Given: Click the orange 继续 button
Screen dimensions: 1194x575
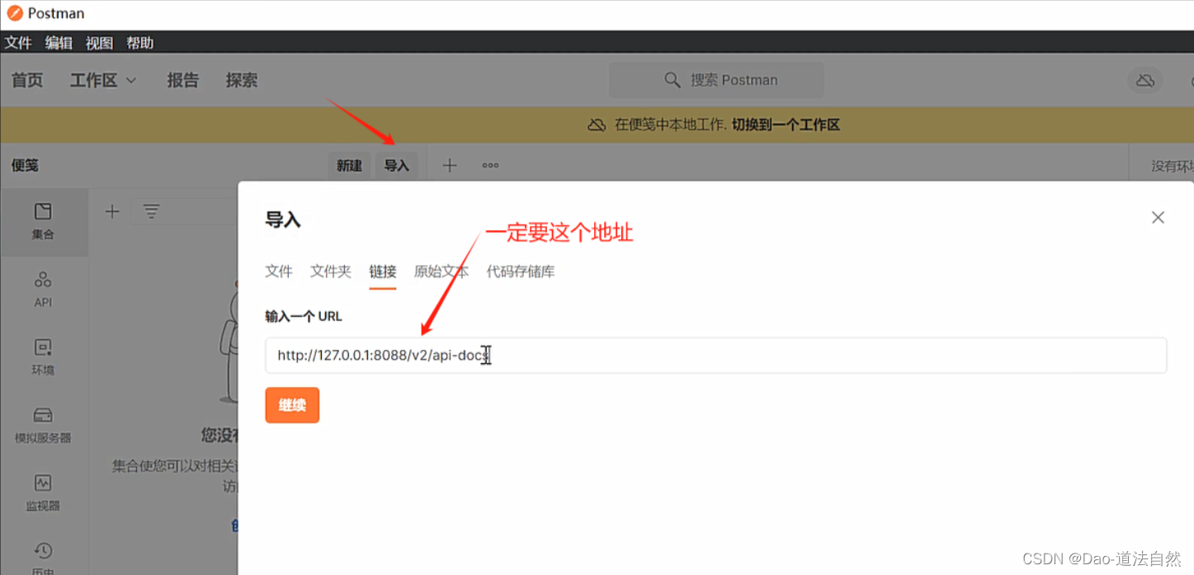Looking at the screenshot, I should (x=292, y=405).
